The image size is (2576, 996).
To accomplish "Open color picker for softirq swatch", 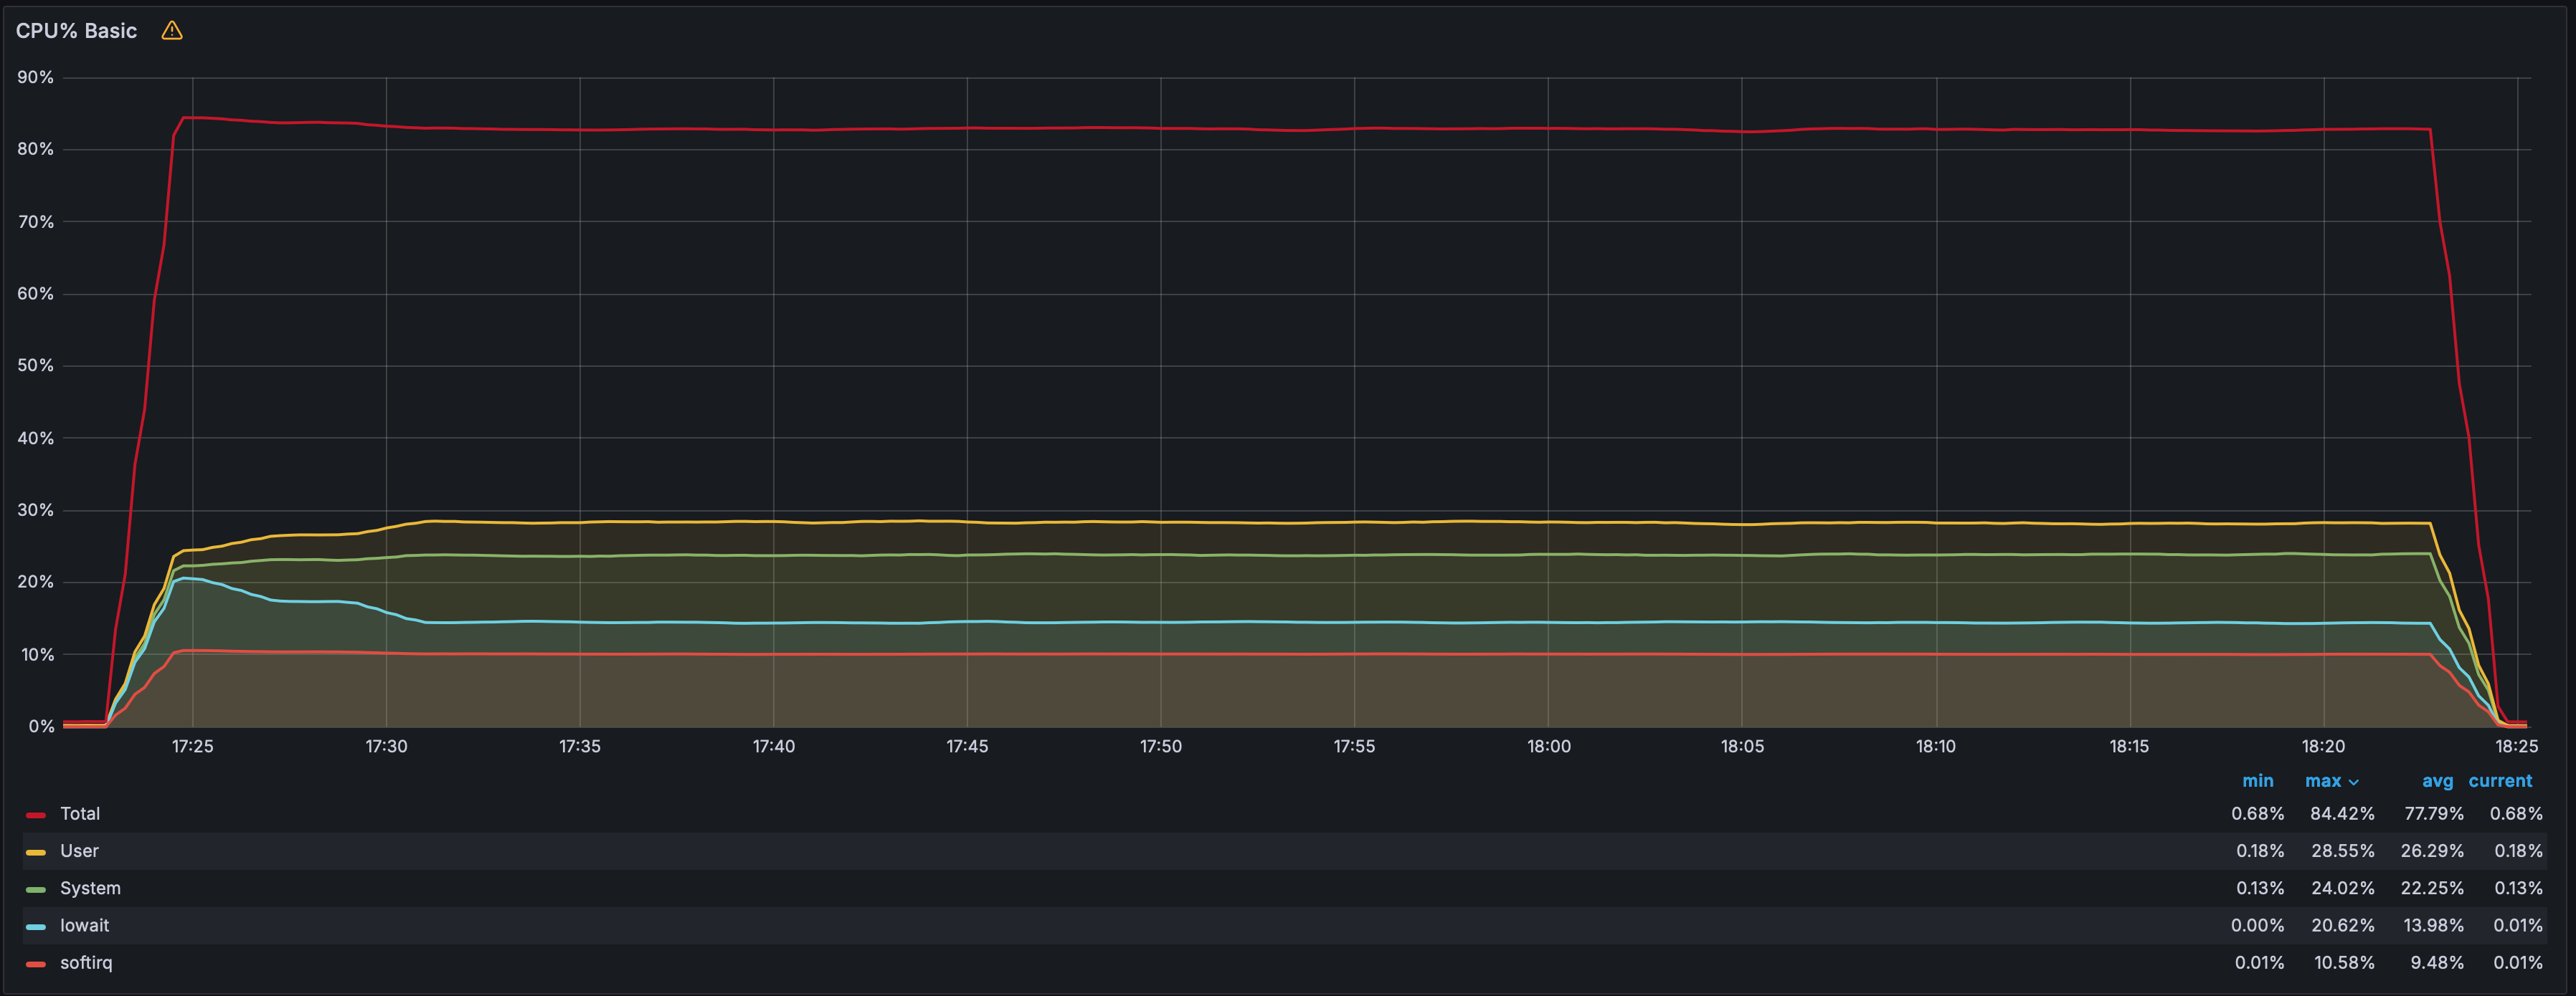I will [36, 964].
